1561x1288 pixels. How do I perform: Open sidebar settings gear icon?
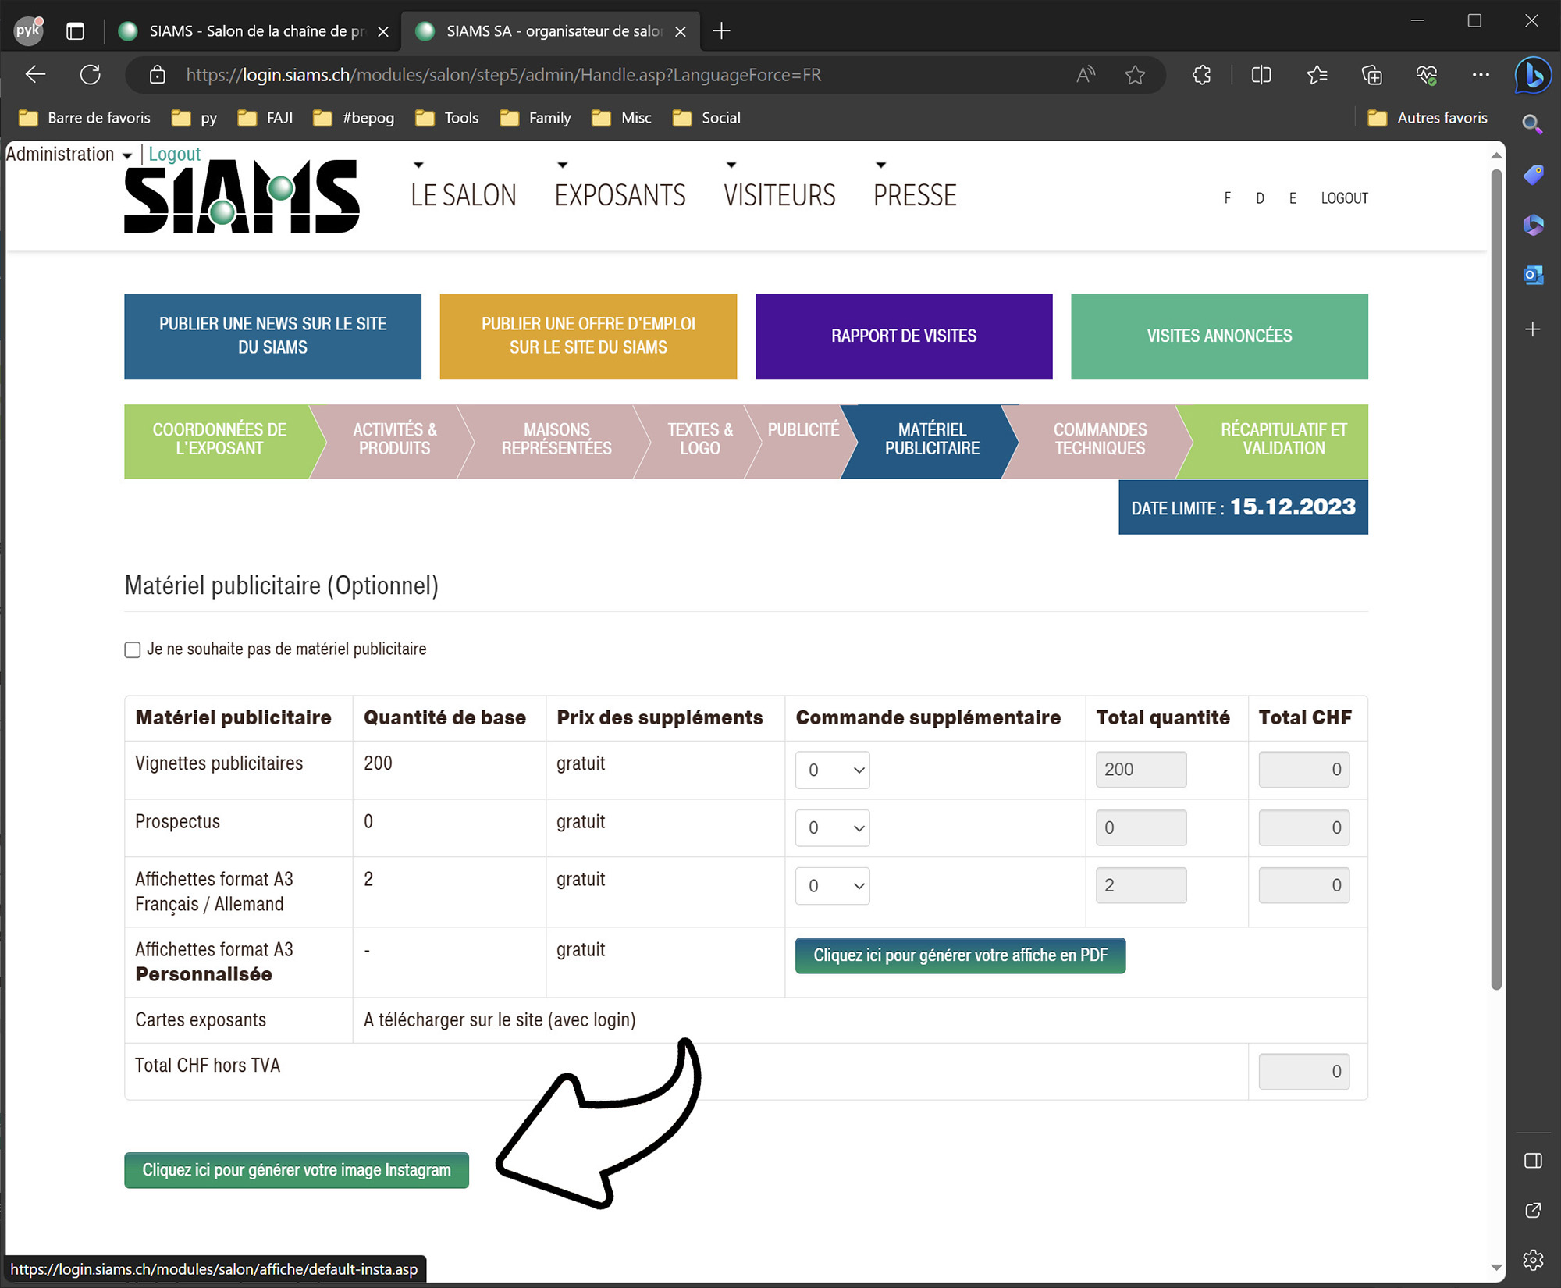point(1533,1259)
